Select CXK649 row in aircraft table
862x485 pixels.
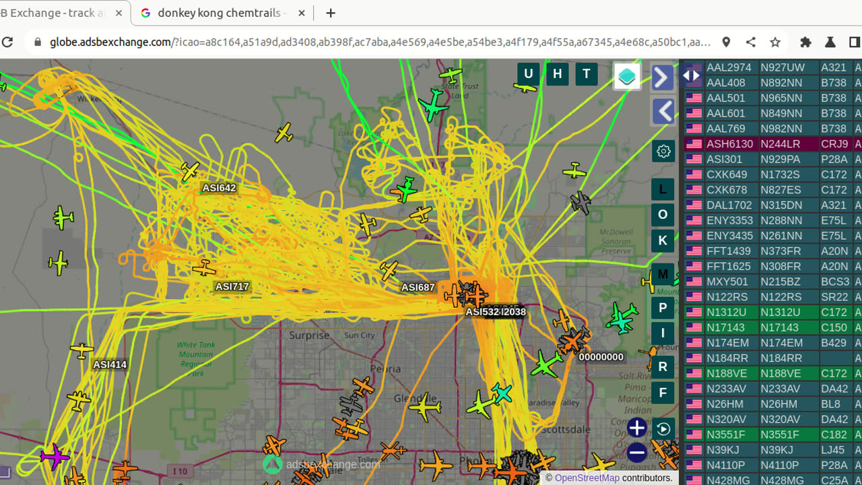point(773,174)
